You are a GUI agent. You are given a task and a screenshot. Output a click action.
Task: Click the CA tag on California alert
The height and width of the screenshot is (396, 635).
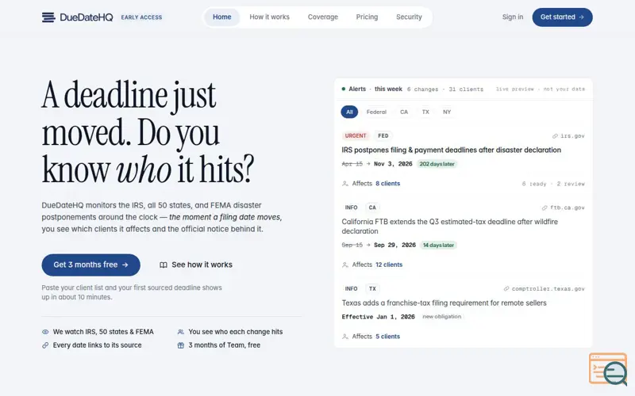pos(372,208)
